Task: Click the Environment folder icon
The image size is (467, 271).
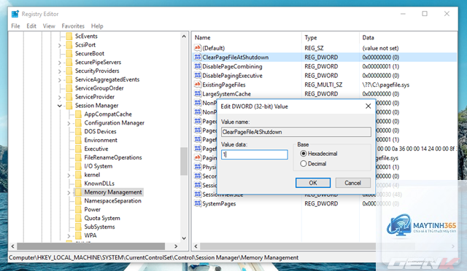Action: pyautogui.click(x=78, y=140)
